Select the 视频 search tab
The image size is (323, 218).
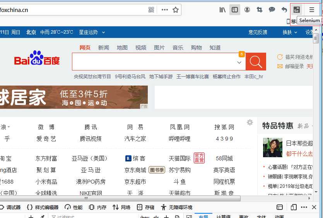pyautogui.click(x=141, y=48)
